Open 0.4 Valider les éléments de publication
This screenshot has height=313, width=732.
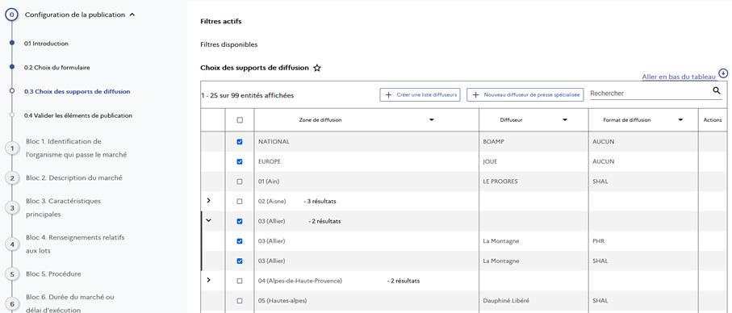pyautogui.click(x=78, y=115)
